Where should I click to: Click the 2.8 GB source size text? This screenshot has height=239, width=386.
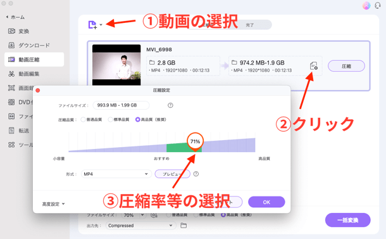click(166, 63)
